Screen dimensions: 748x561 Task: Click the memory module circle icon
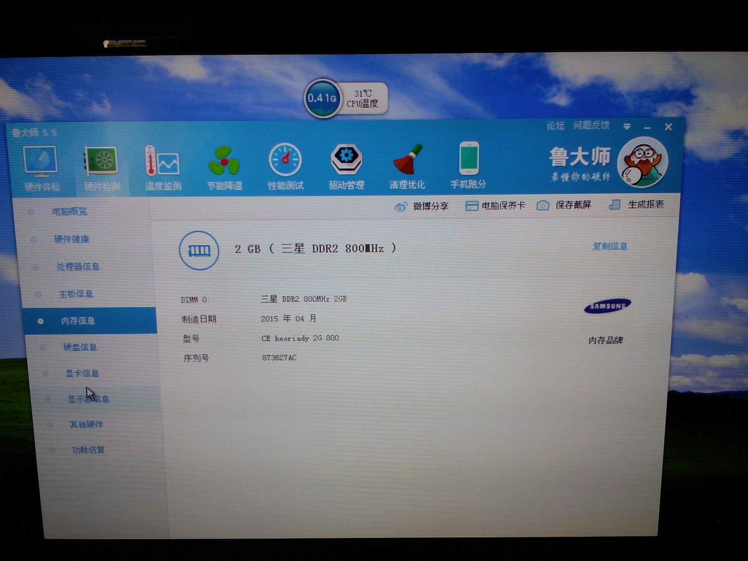coord(199,251)
